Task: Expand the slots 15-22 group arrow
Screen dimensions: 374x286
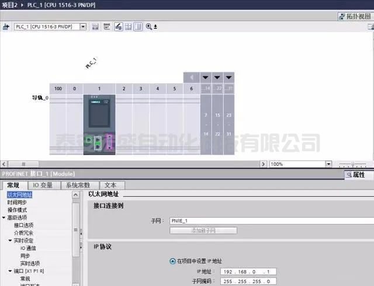Action: pos(217,78)
